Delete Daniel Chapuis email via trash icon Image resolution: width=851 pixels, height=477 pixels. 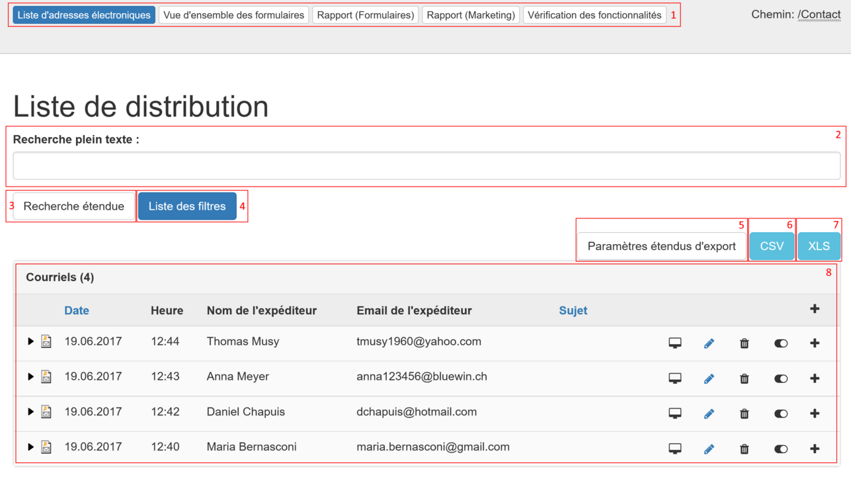click(x=744, y=413)
